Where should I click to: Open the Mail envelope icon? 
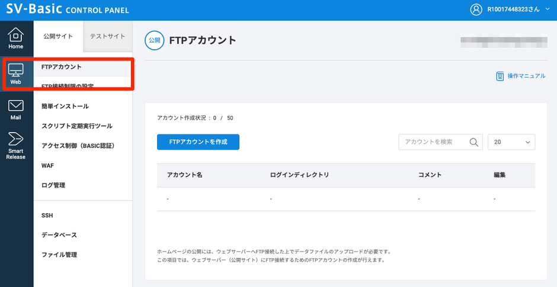pyautogui.click(x=16, y=106)
